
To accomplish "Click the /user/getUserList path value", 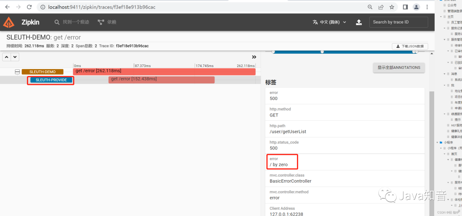I will click(288, 131).
